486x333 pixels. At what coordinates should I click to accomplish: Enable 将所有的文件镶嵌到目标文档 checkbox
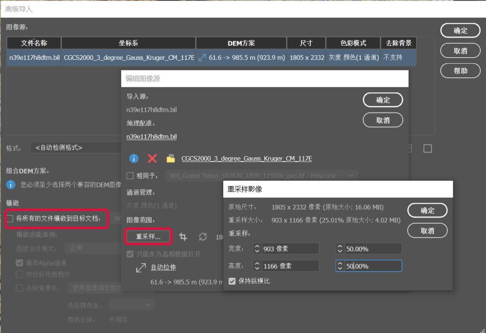click(10, 219)
